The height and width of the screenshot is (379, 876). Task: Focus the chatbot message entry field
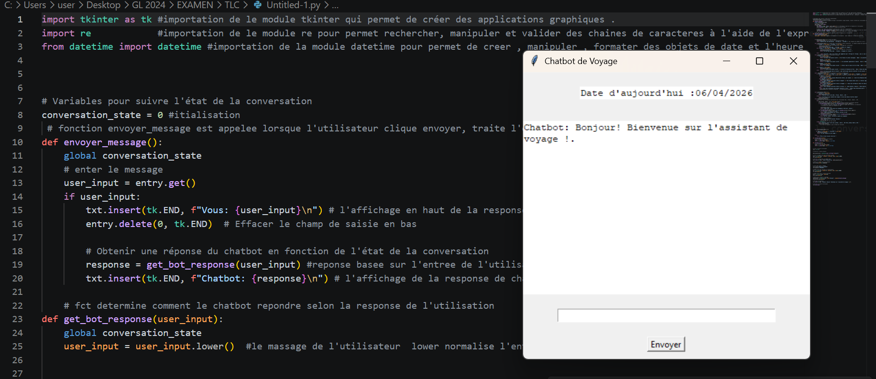(x=666, y=315)
